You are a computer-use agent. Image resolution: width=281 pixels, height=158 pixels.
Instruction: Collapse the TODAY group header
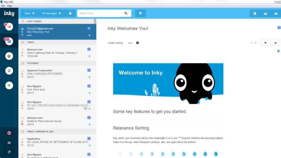(x=57, y=42)
